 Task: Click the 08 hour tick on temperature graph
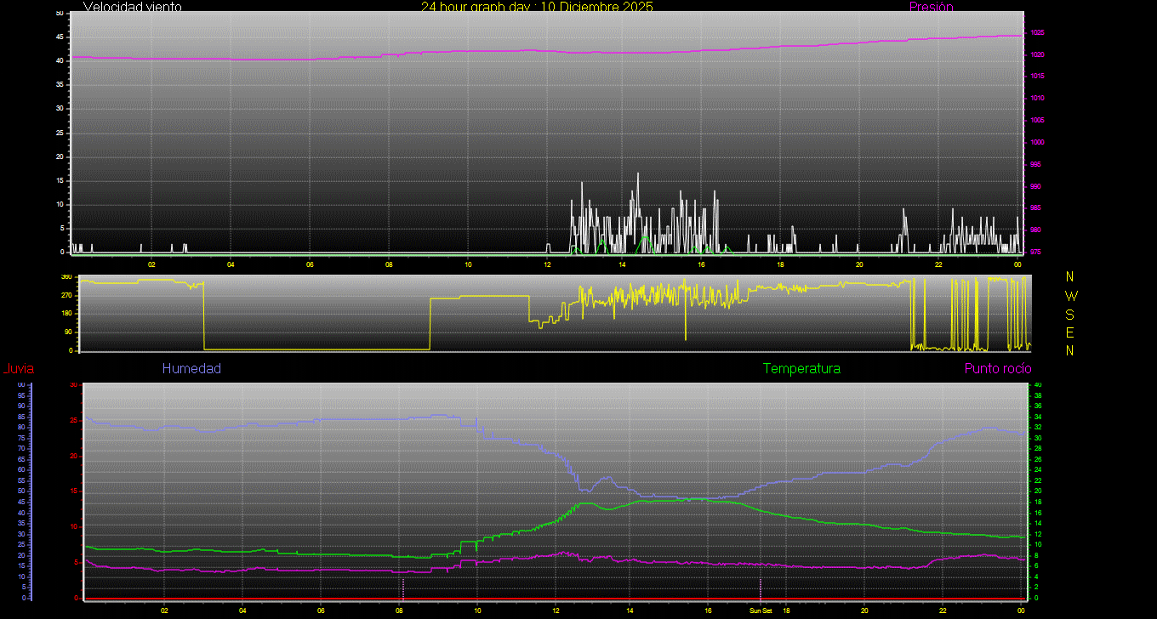click(399, 610)
